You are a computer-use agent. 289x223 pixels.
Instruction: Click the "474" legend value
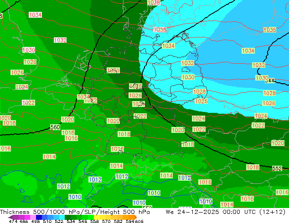coord(13,221)
